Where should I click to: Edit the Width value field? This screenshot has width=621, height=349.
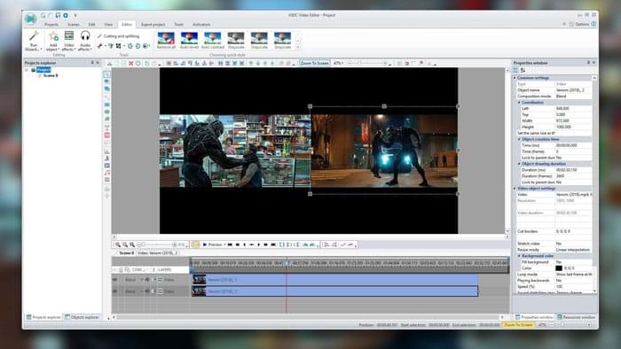point(573,120)
